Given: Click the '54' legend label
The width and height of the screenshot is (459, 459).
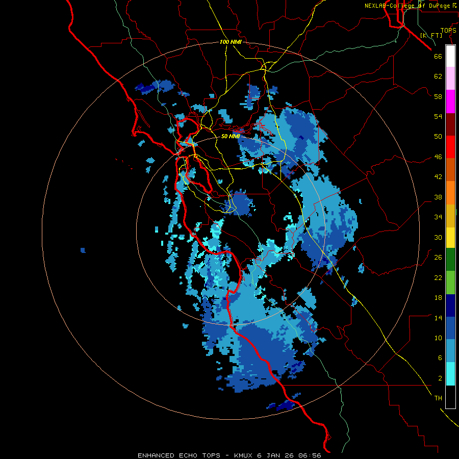Looking at the screenshot, I should point(438,116).
